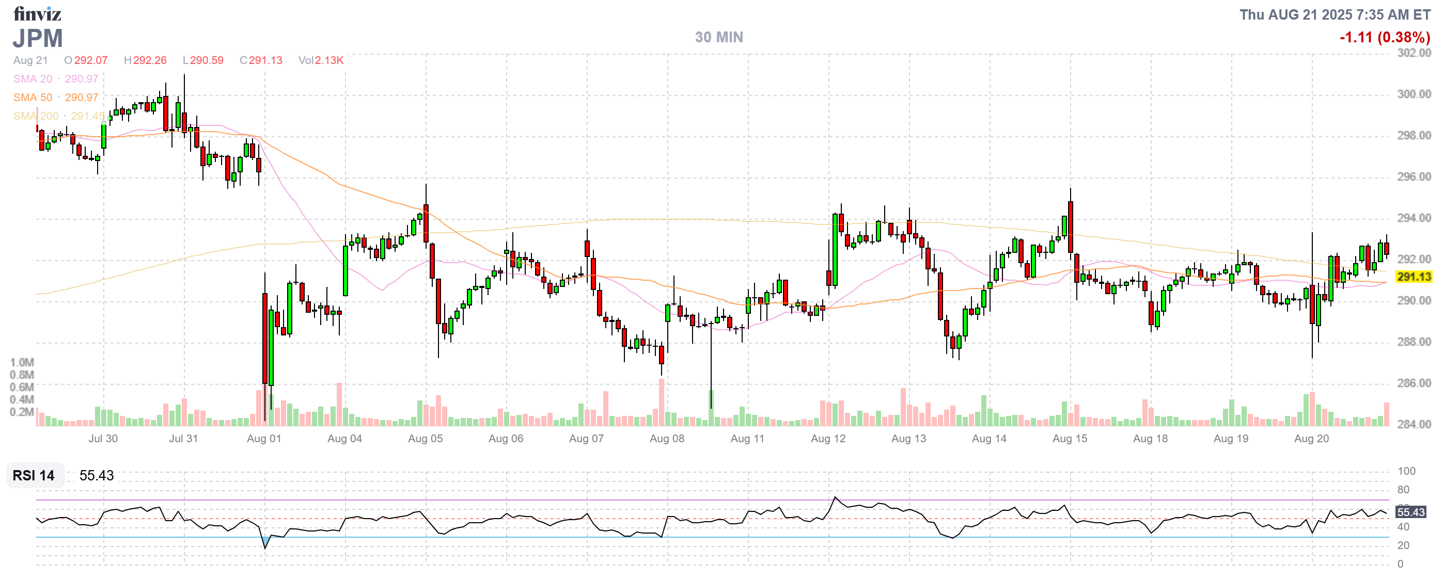
Task: Click the Vol 2.13K readout
Action: pos(321,60)
